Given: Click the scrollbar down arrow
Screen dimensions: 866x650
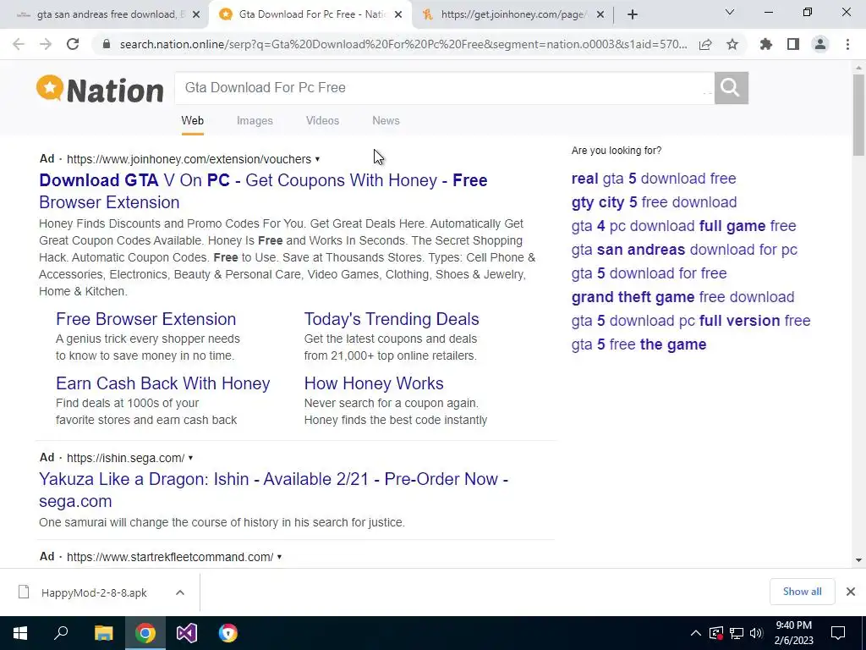Looking at the screenshot, I should [x=858, y=560].
